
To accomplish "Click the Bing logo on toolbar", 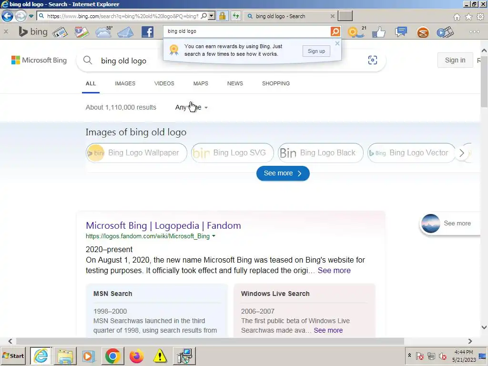I will pos(33,32).
